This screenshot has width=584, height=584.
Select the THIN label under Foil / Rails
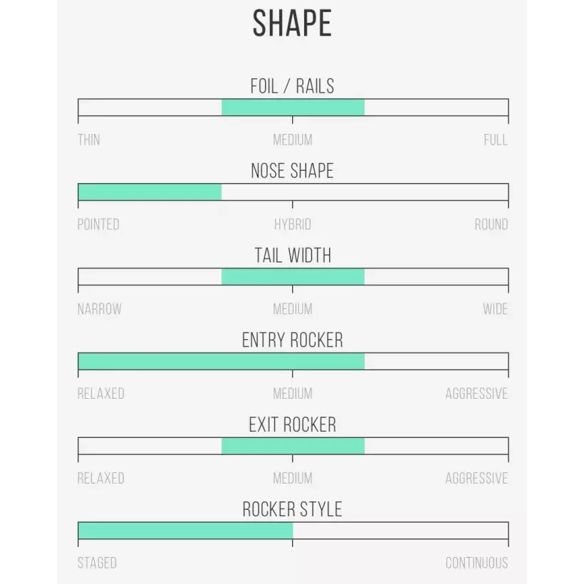[89, 140]
